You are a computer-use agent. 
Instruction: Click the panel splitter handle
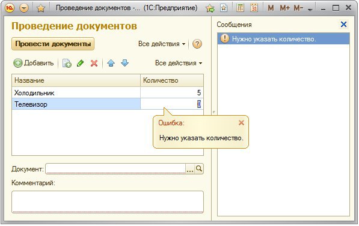(213, 112)
